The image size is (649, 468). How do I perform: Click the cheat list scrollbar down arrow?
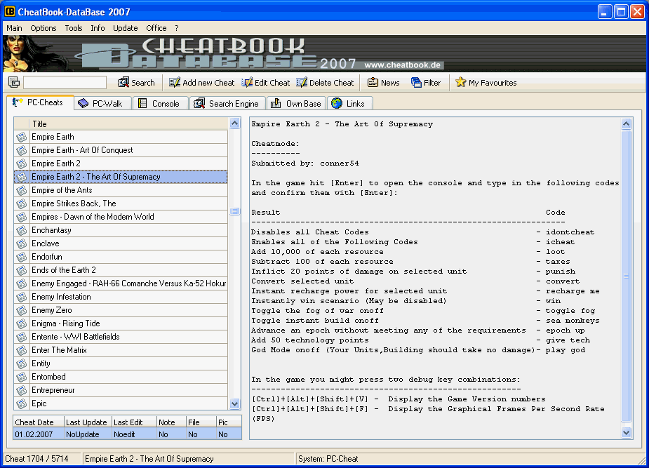point(234,403)
